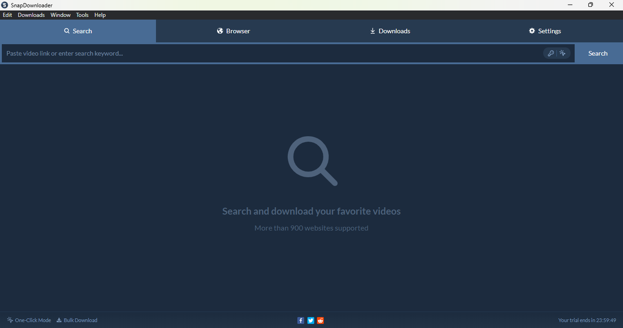
Task: Click the SnapDownloader logo in title bar
Action: click(5, 5)
